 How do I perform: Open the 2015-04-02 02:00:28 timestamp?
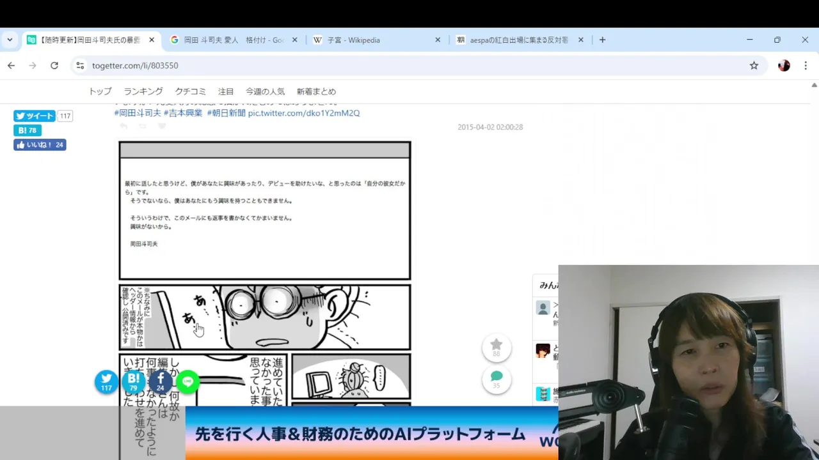pos(490,127)
